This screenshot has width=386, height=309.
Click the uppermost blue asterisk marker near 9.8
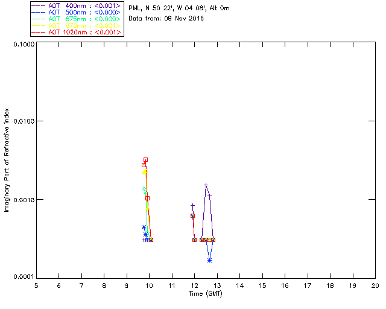coord(144,227)
